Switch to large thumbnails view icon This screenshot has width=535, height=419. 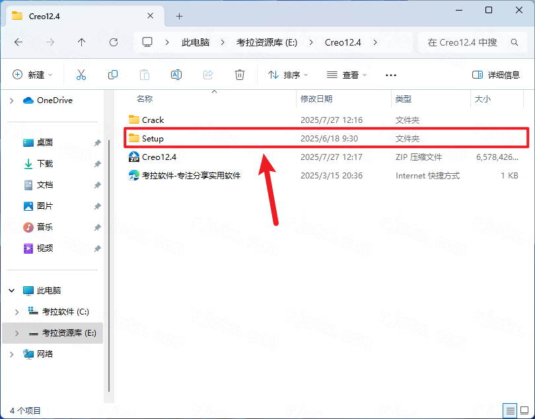524,410
